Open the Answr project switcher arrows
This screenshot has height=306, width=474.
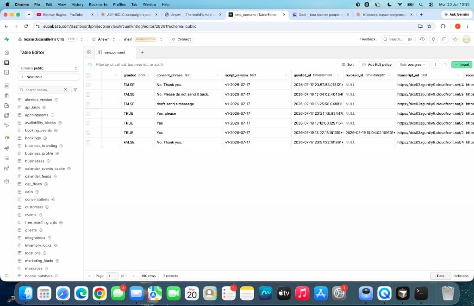[114, 39]
